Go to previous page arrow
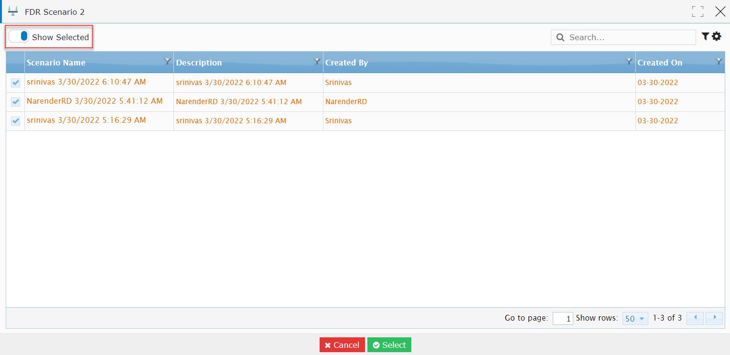The height and width of the screenshot is (355, 730). click(x=695, y=318)
